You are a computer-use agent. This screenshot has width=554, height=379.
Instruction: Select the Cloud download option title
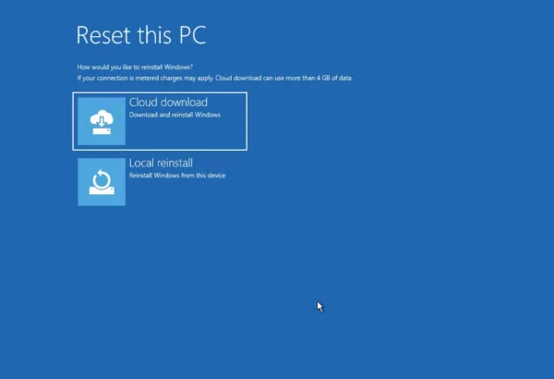[168, 103]
